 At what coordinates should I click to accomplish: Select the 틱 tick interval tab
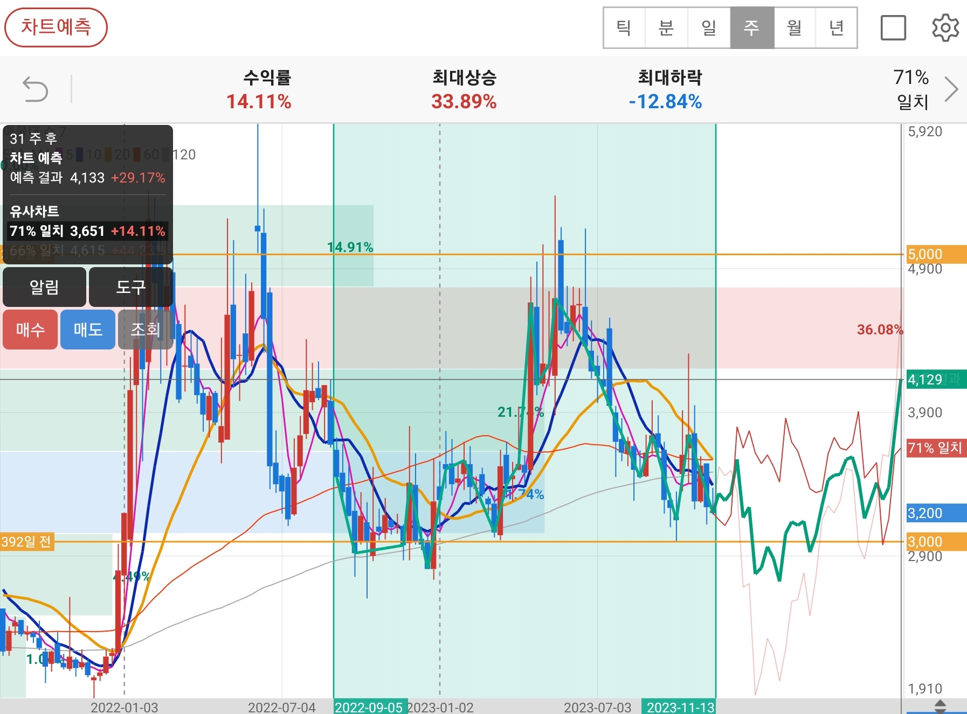click(624, 27)
